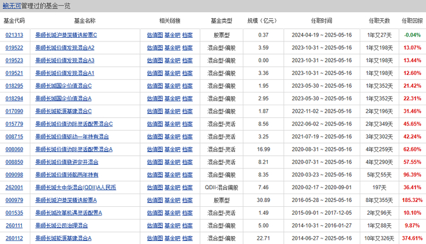Open 档案 for fund 262001
The image size is (426, 244).
(187, 187)
